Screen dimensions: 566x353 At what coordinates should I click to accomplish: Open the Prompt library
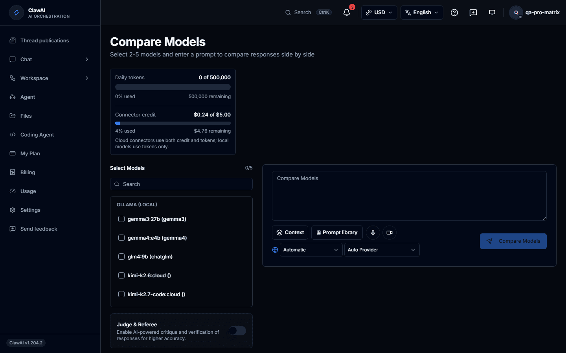click(337, 233)
